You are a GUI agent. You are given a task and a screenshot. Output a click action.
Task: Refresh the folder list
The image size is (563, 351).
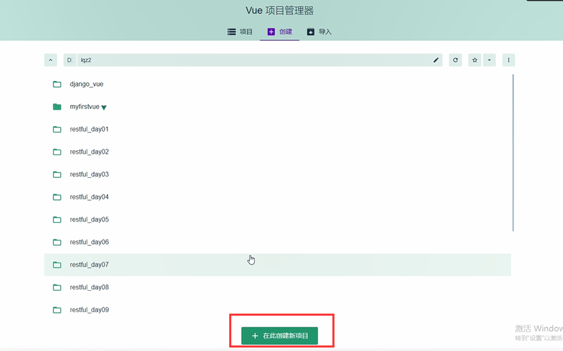point(455,60)
